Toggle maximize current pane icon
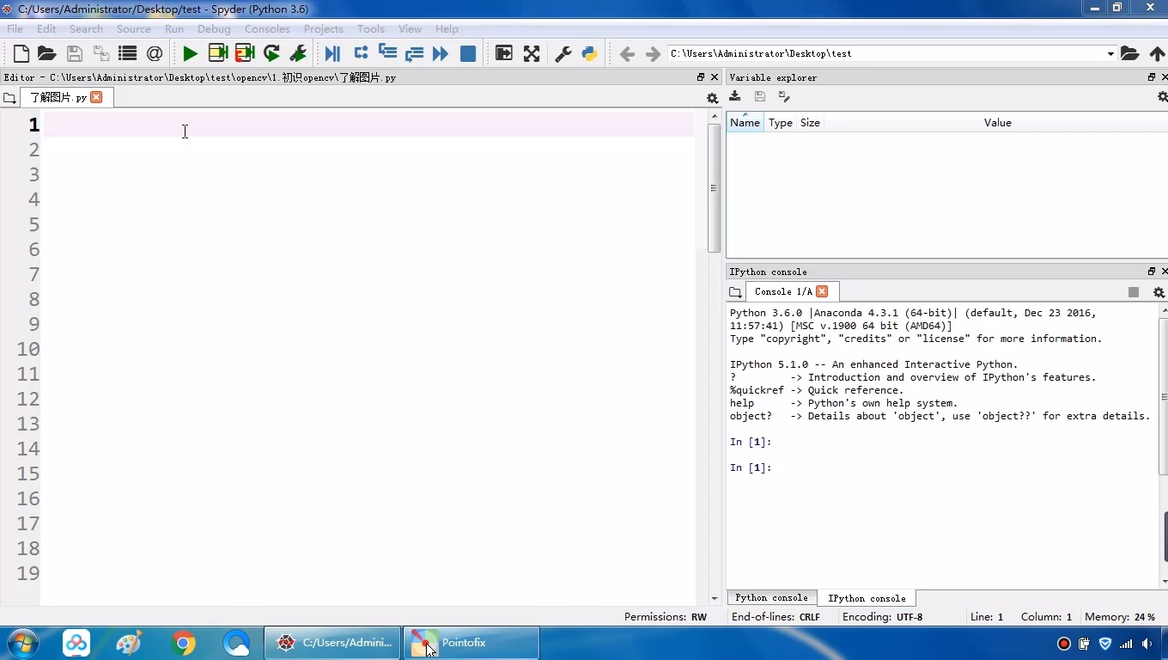 504,53
